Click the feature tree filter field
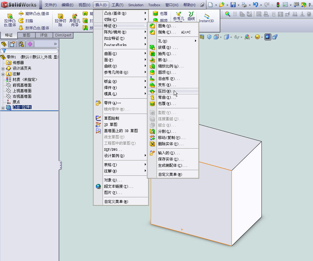The width and height of the screenshot is (313, 261). tap(30, 51)
